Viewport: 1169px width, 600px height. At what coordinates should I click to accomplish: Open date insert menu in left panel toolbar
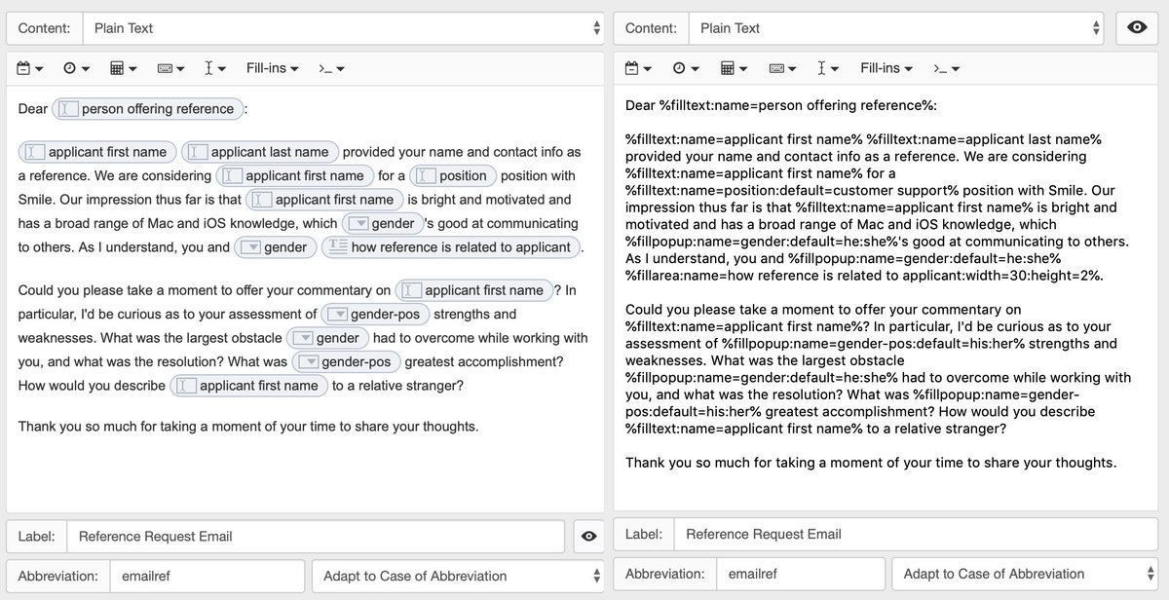32,68
